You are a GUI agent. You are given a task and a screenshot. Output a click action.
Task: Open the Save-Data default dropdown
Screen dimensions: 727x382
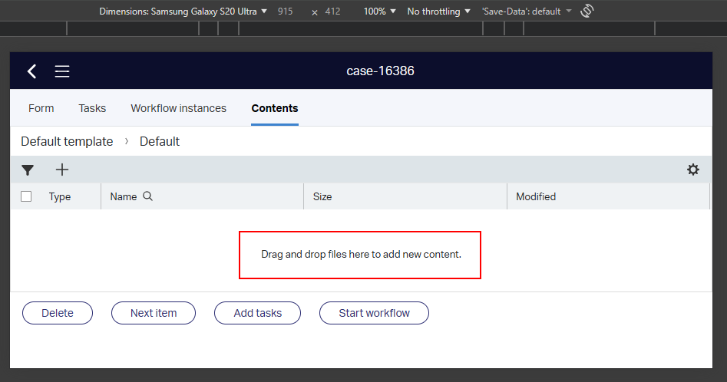pos(527,12)
